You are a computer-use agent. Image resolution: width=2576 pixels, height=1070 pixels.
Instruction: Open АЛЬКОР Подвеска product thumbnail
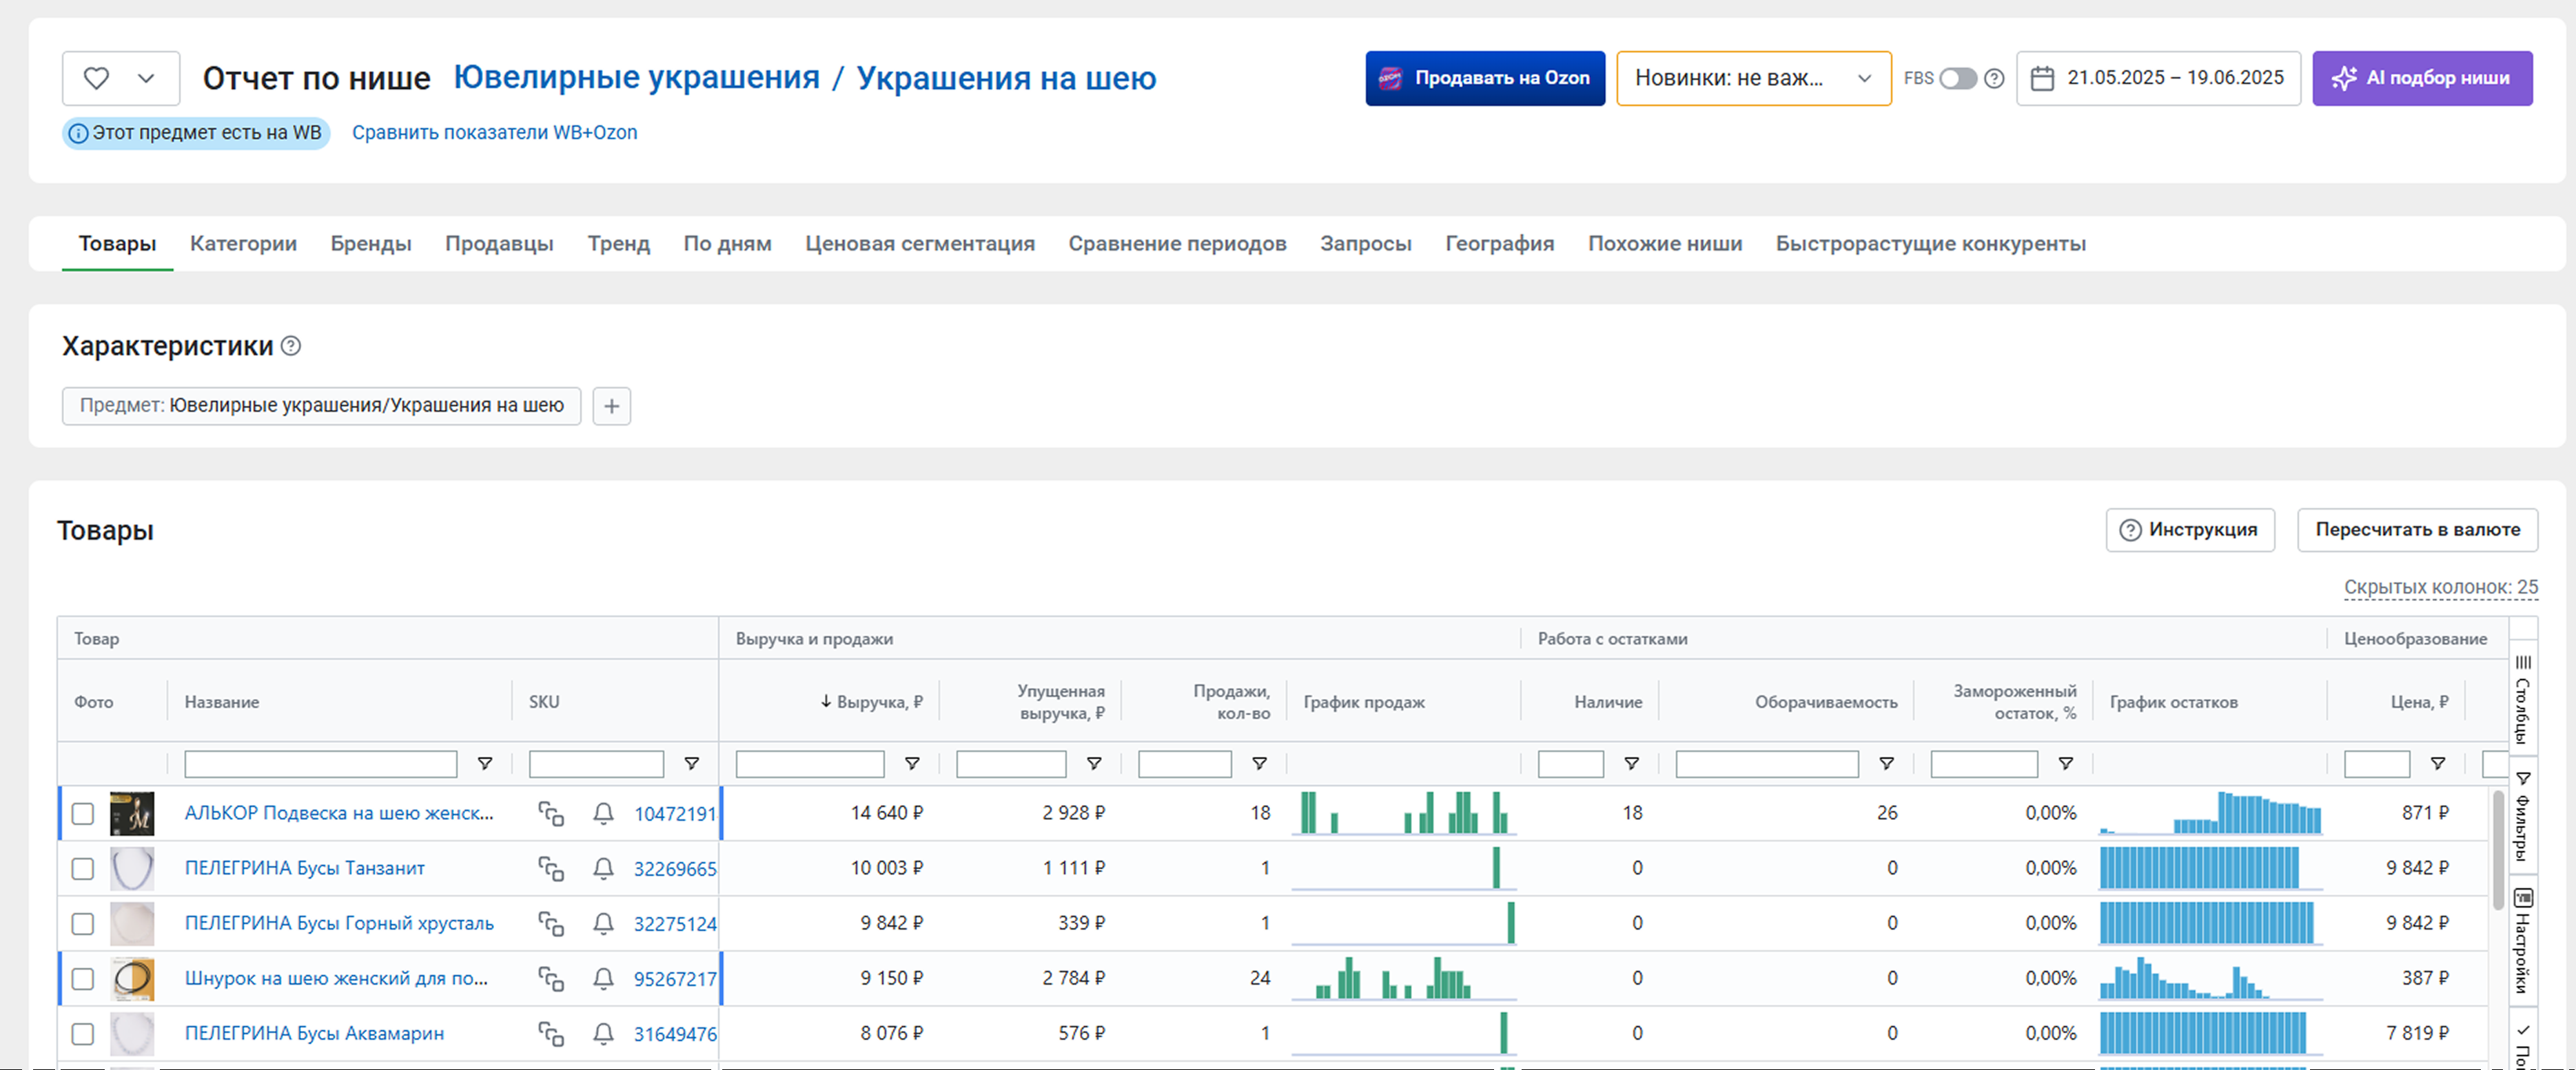131,813
